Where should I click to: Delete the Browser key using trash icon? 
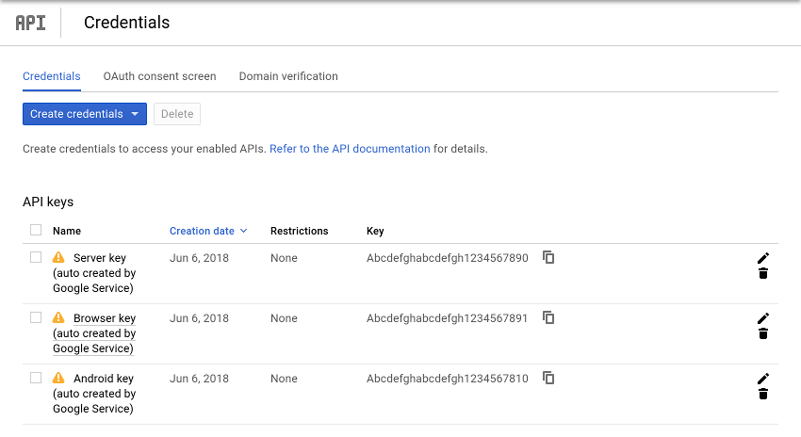[763, 333]
